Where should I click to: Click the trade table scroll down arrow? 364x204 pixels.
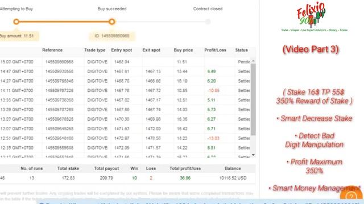(x=253, y=155)
